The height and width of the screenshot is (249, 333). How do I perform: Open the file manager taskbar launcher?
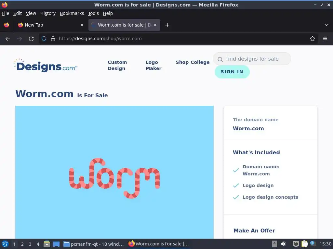click(47, 244)
